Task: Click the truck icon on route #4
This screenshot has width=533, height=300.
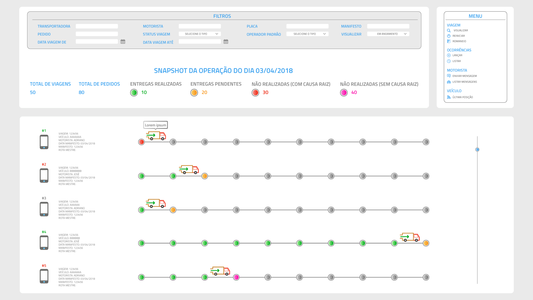Action: tap(410, 237)
